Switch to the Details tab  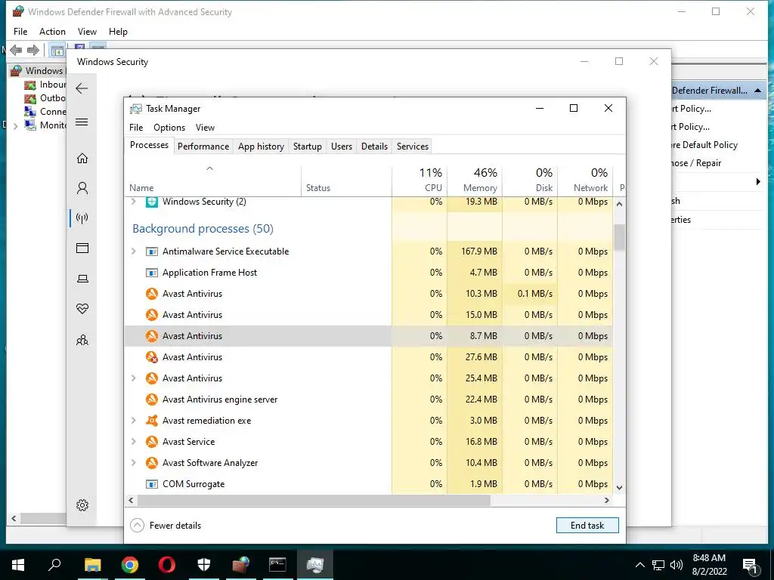coord(374,146)
